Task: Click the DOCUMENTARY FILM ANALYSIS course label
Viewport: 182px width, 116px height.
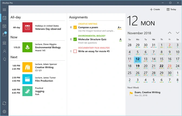Action: 94,48
